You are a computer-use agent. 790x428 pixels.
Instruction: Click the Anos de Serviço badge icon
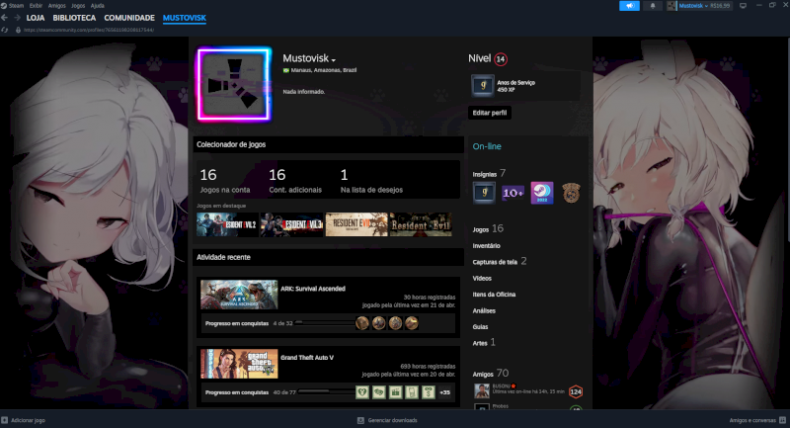[483, 86]
